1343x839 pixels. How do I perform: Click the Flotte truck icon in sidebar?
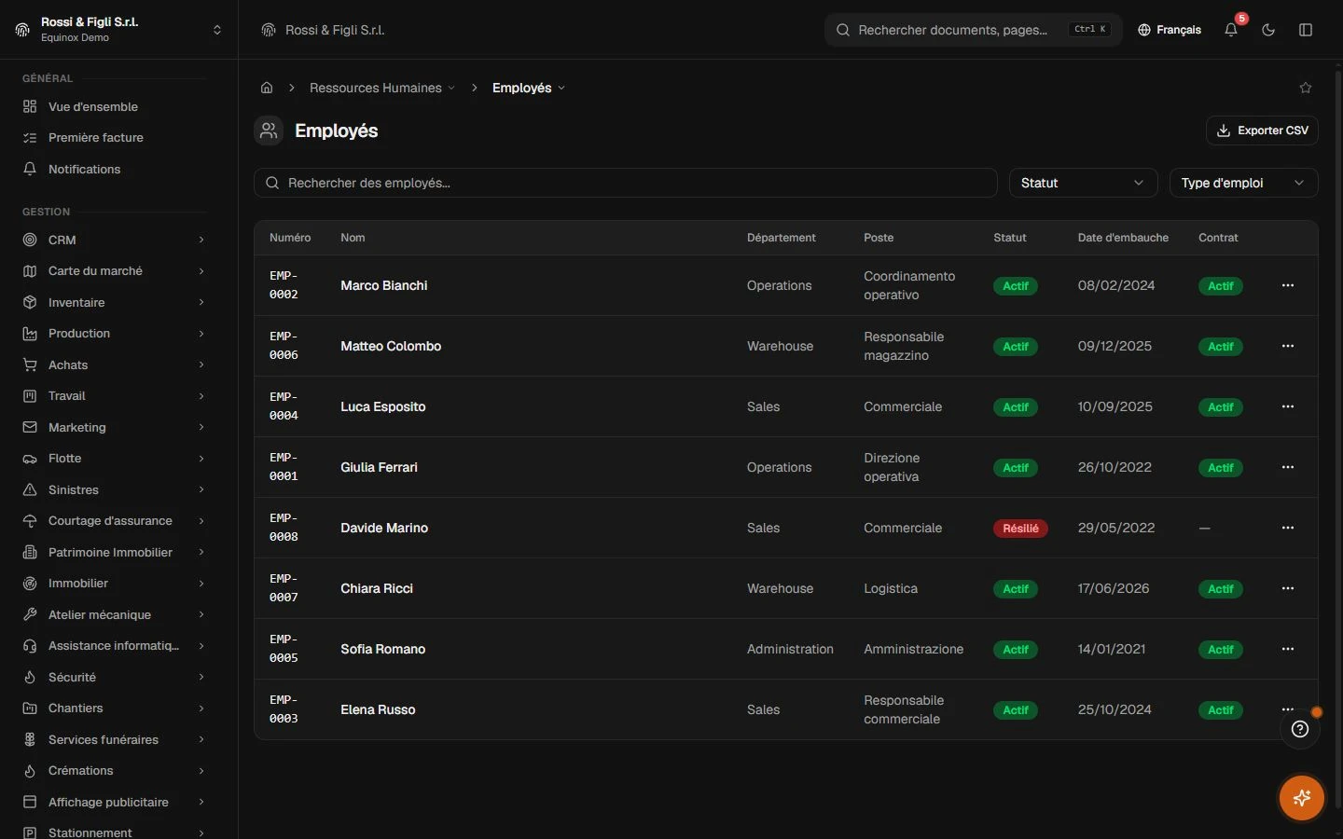(x=30, y=459)
